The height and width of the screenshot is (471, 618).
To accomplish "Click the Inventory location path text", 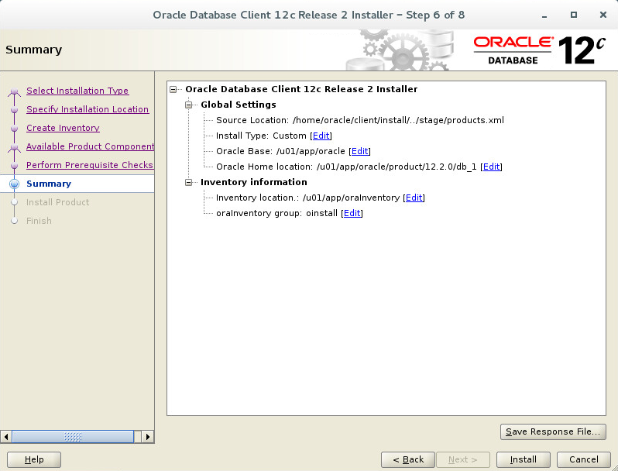I will (x=351, y=198).
